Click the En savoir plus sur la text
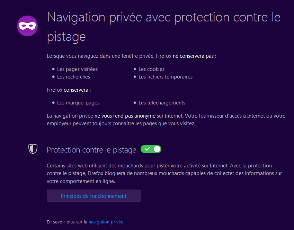This screenshot has width=294, height=230. [67, 222]
